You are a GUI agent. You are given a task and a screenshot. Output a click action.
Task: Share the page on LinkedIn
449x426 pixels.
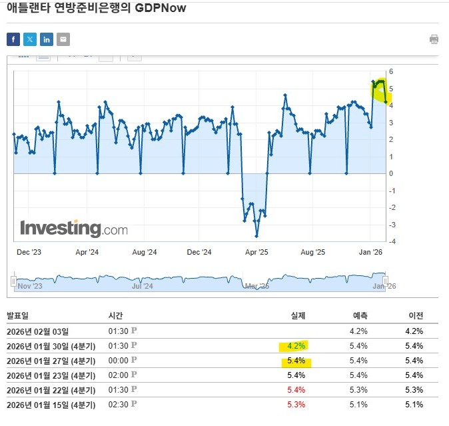47,39
